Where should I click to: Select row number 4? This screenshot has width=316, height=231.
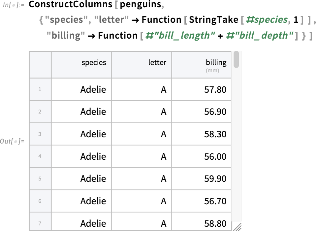40,156
